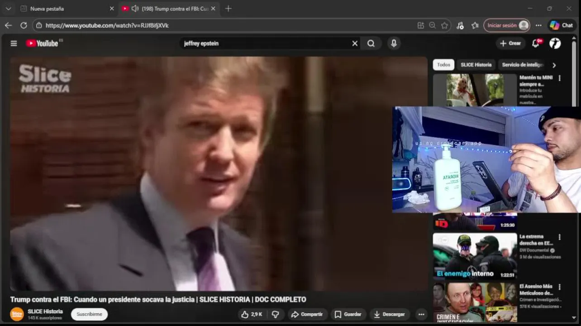Subscribe with the Suscribirme button
Image resolution: width=581 pixels, height=326 pixels.
[89, 314]
